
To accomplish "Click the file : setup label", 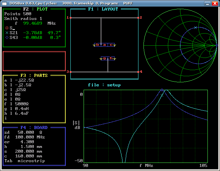I will [104, 85].
